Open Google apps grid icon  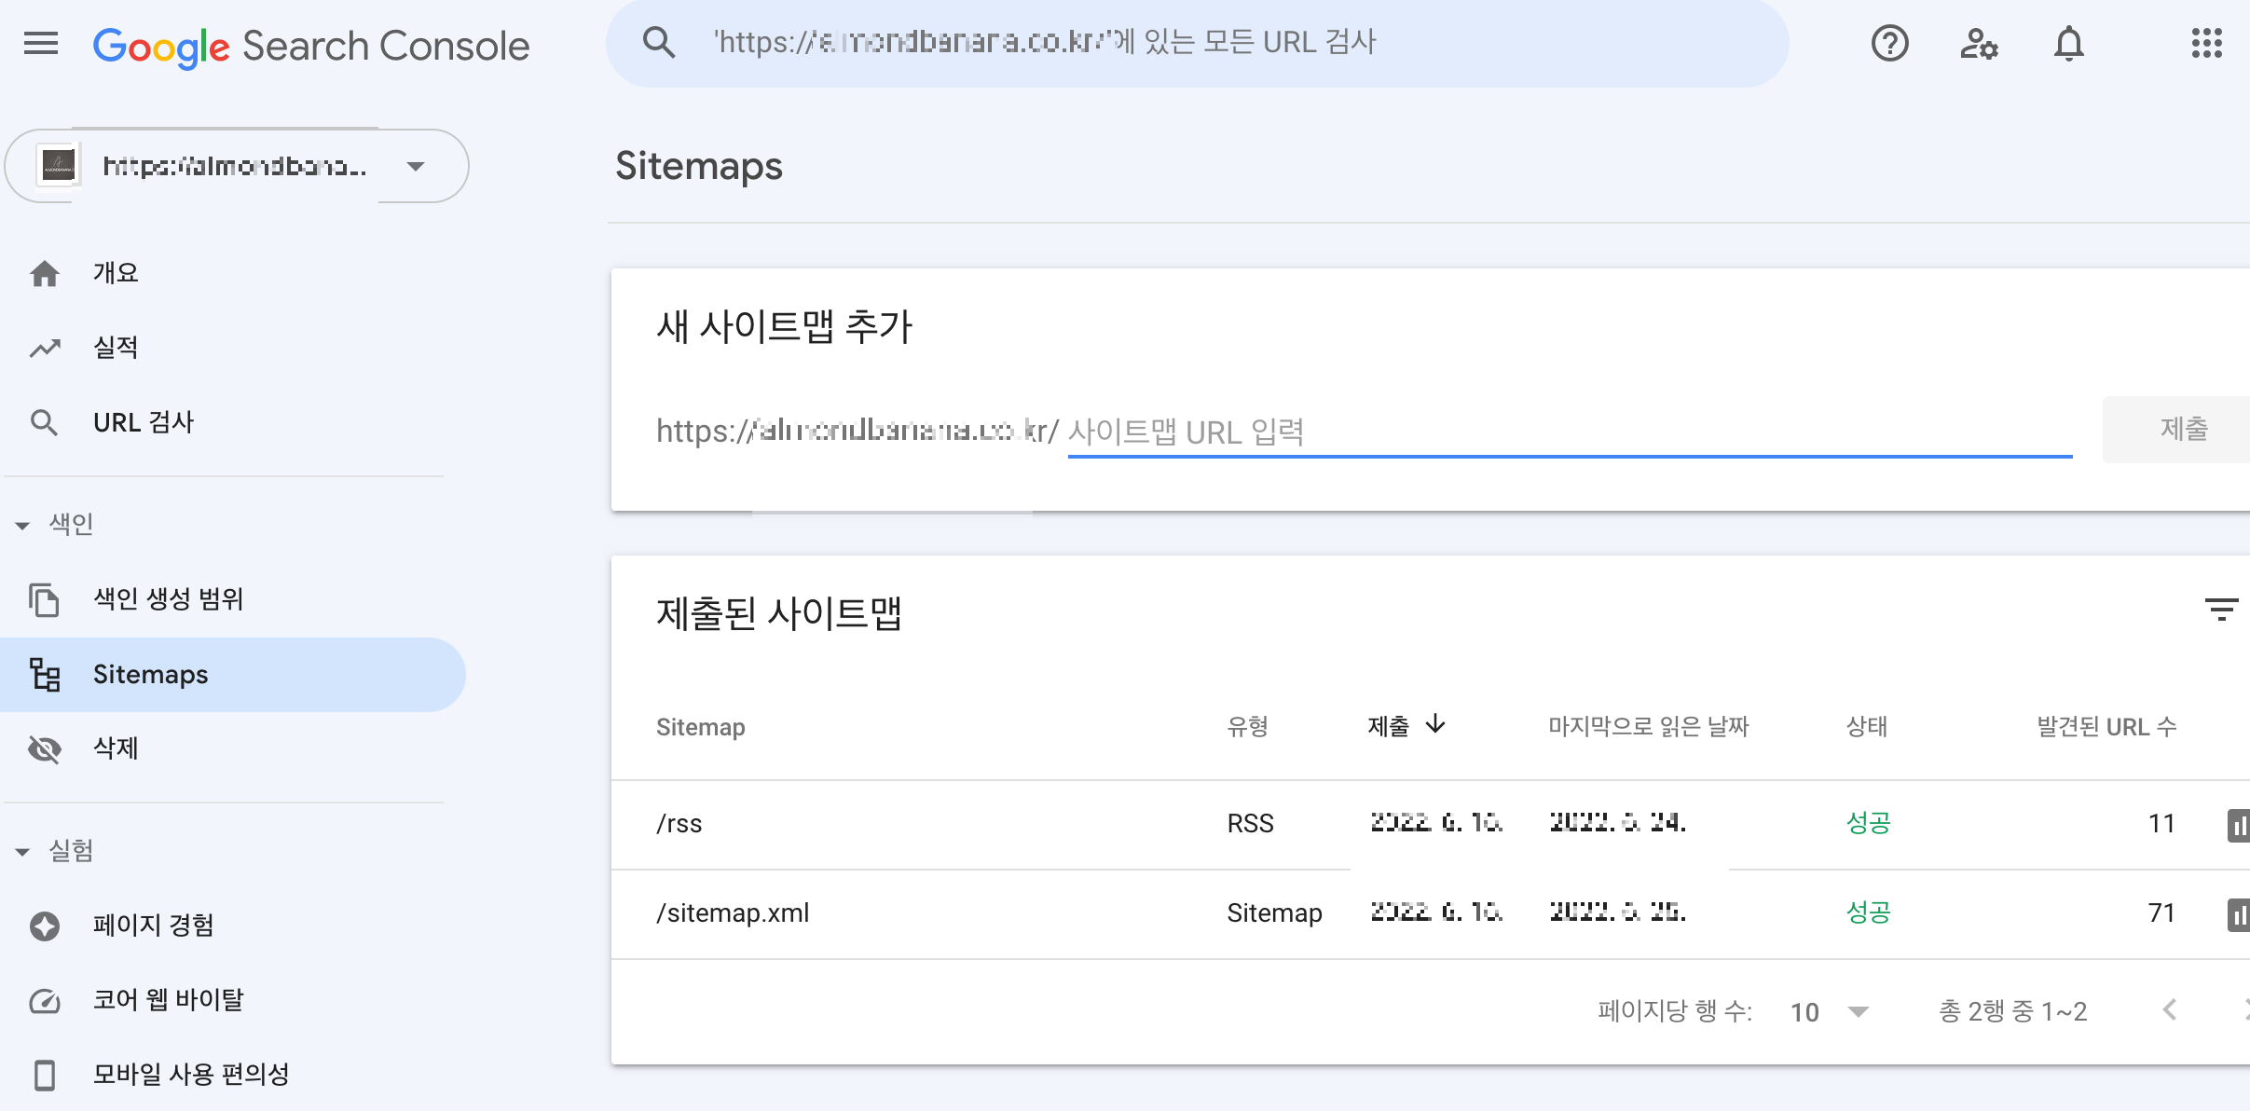pyautogui.click(x=2206, y=44)
